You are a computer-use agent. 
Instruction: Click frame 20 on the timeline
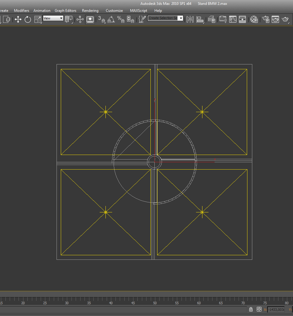click(x=23, y=303)
